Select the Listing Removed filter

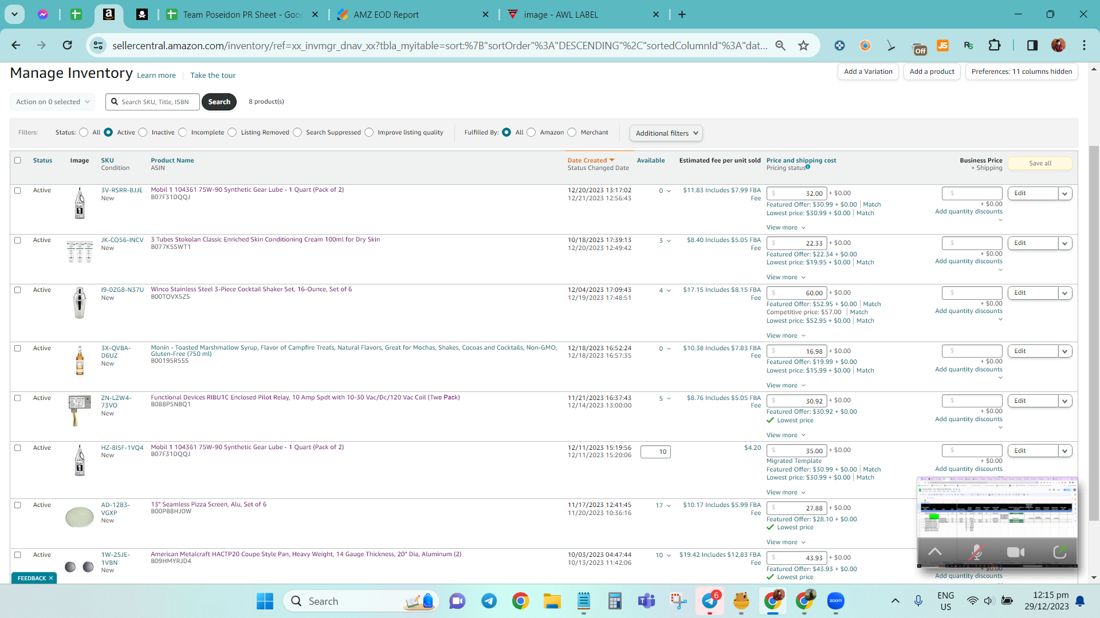point(232,133)
